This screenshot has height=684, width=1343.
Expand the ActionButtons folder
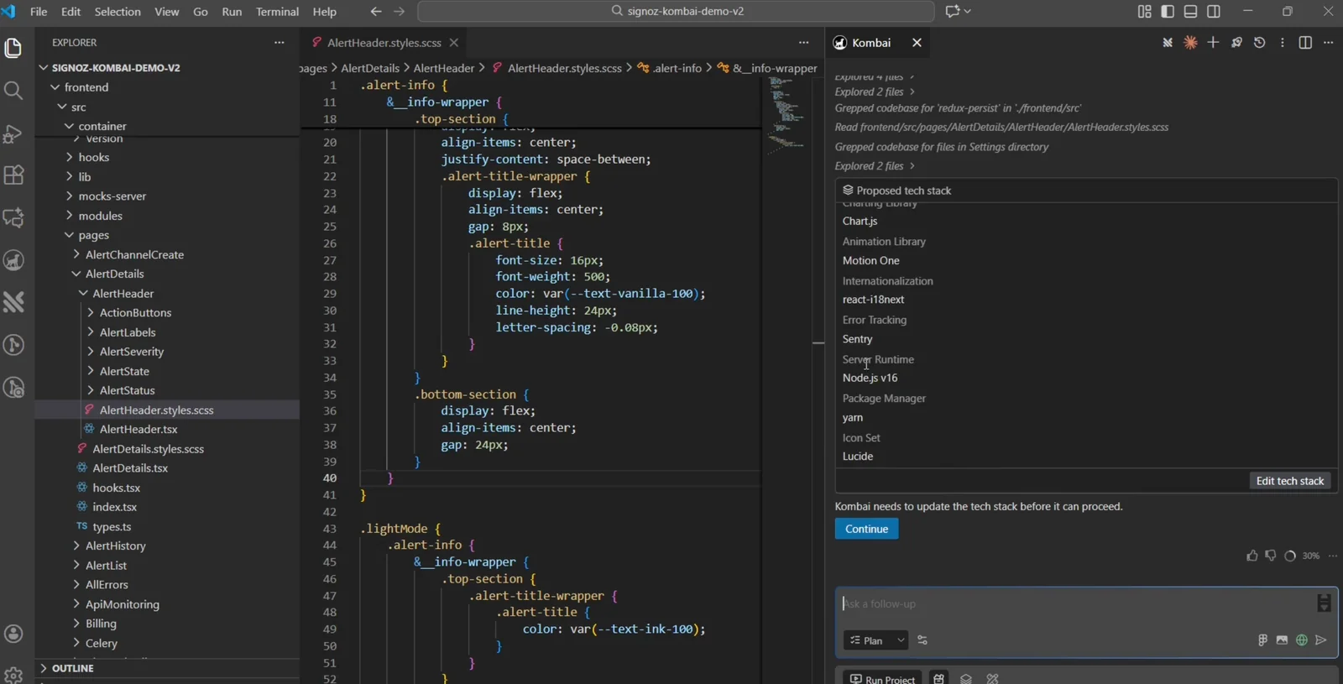[x=134, y=313]
